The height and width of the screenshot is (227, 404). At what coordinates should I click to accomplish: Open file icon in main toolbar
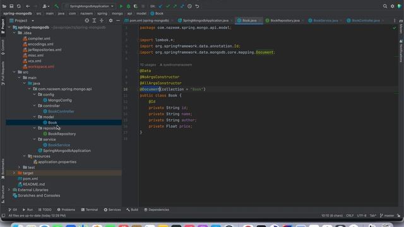pyautogui.click(x=4, y=6)
